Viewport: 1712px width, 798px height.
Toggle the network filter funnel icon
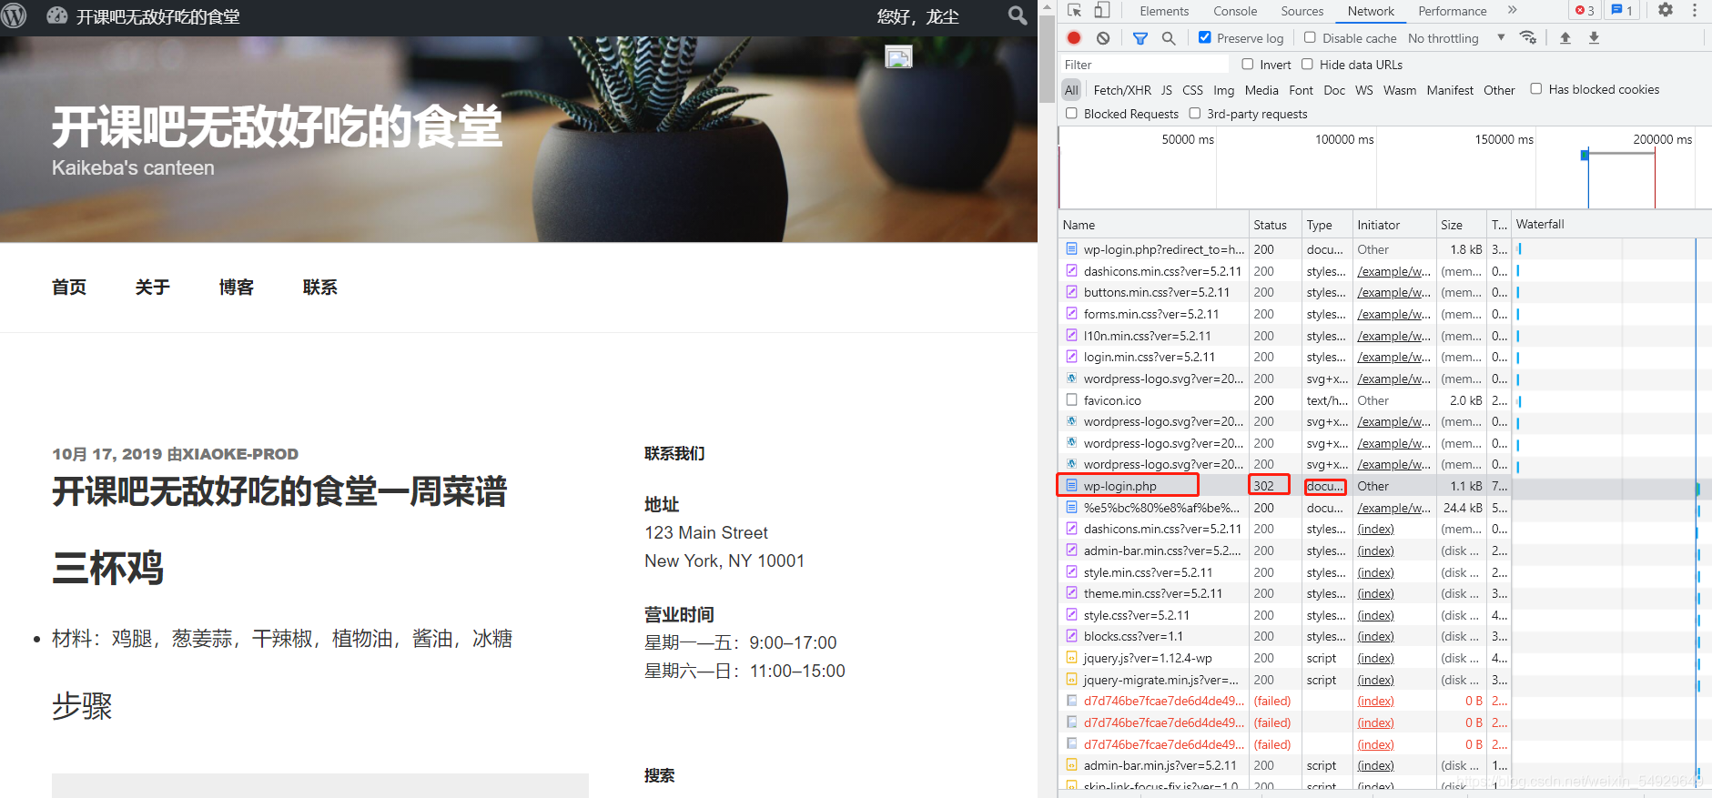coord(1140,38)
